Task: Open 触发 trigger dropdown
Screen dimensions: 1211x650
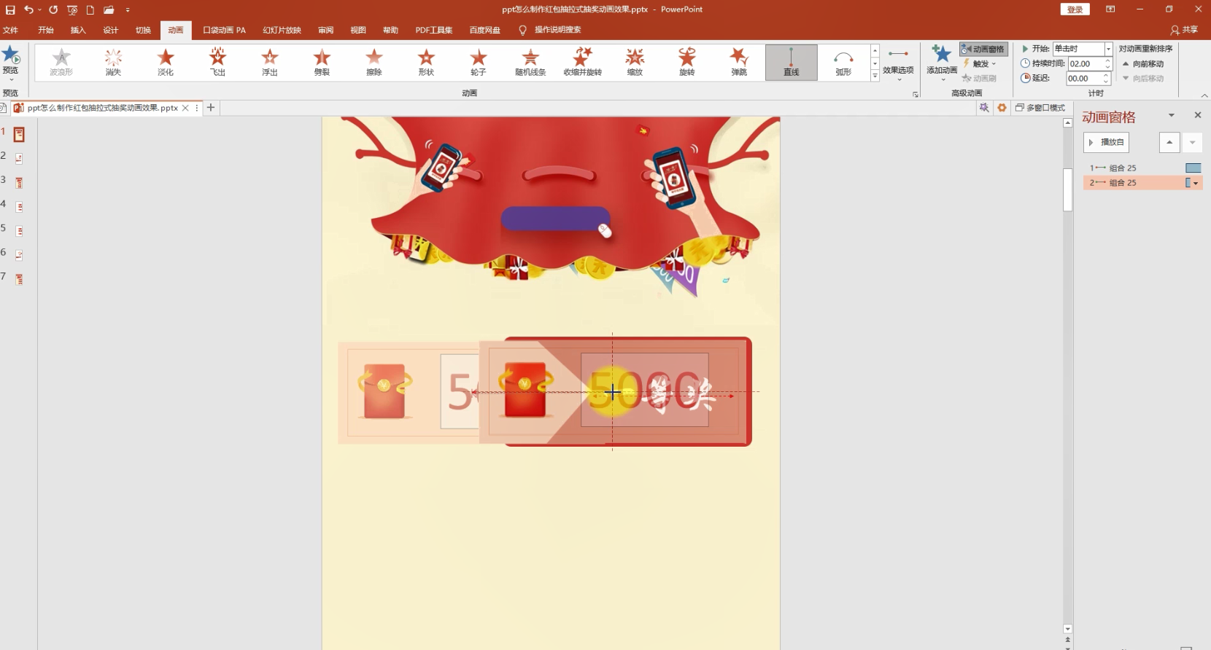Action: [979, 63]
